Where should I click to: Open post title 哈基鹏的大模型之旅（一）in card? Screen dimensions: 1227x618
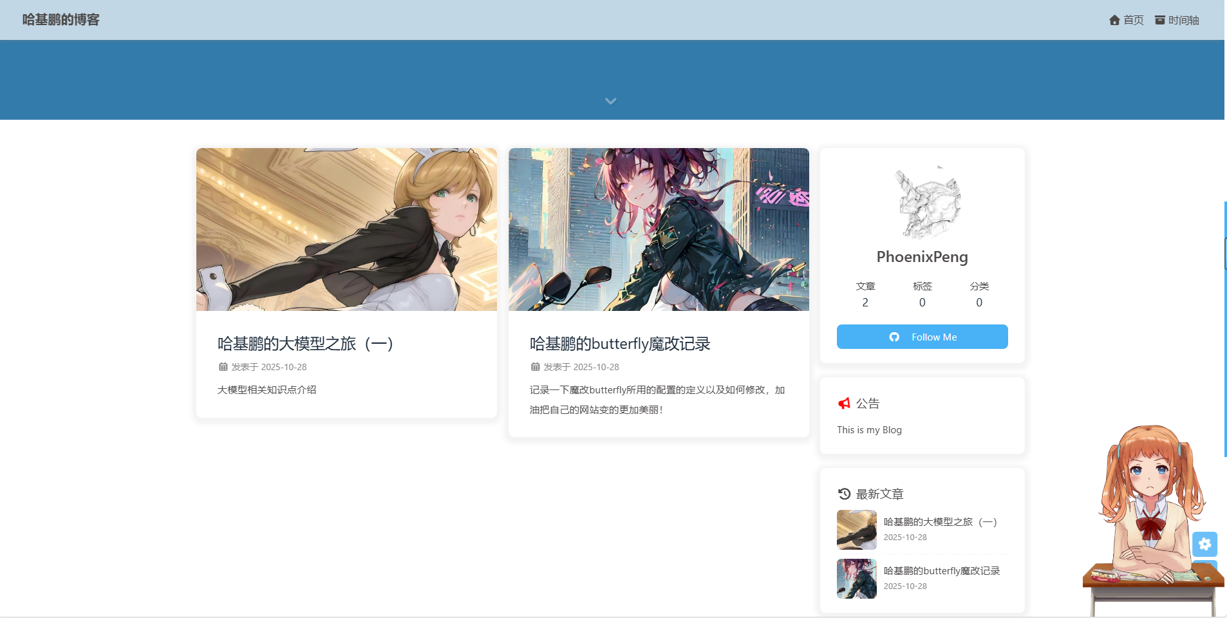click(x=306, y=344)
